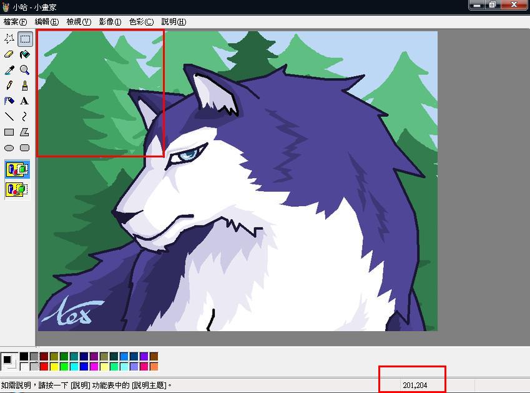Screen dimensions: 530x393
Task: Activate the Pick Color eyedropper
Action: click(x=9, y=70)
